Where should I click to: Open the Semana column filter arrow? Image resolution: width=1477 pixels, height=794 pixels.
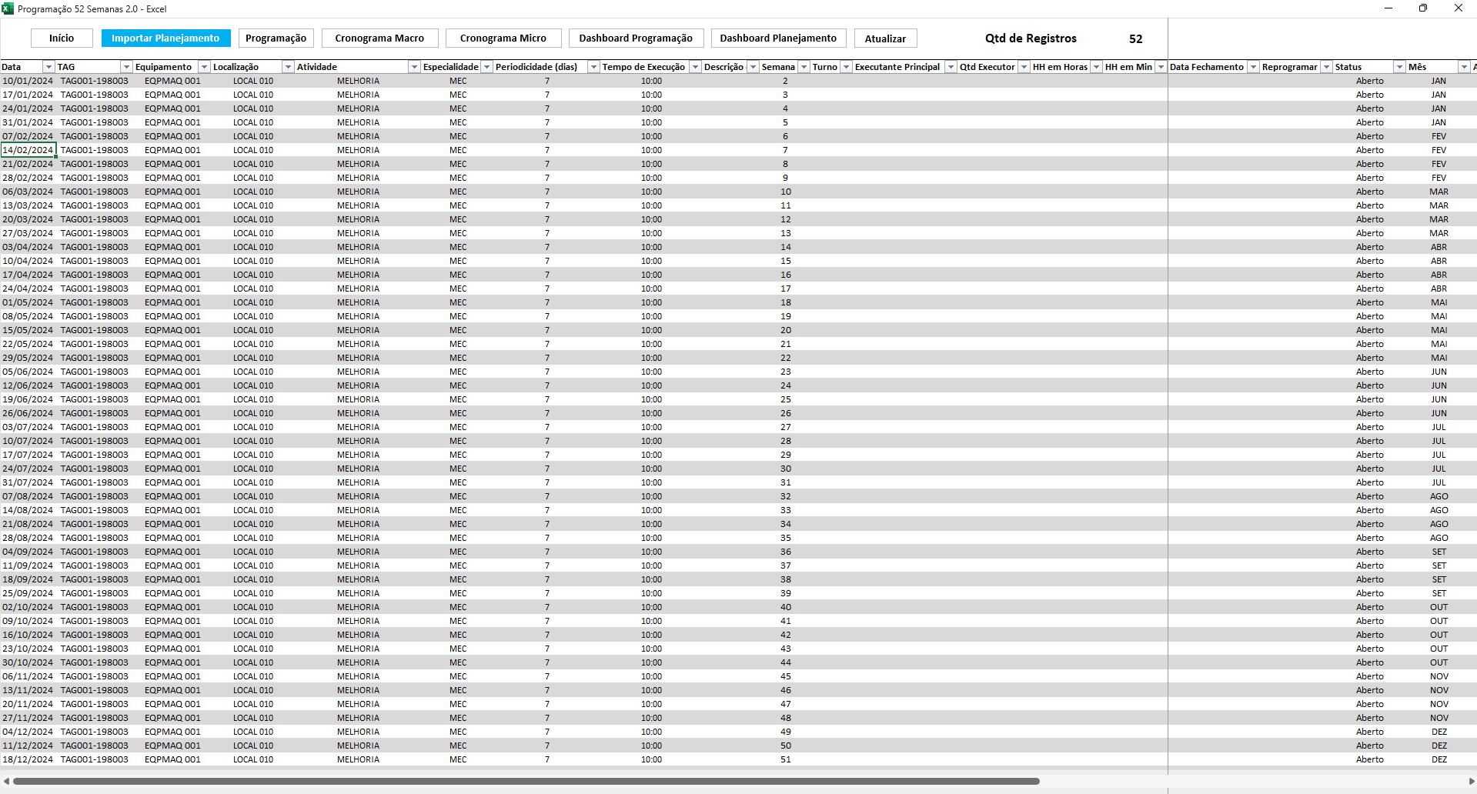[804, 67]
